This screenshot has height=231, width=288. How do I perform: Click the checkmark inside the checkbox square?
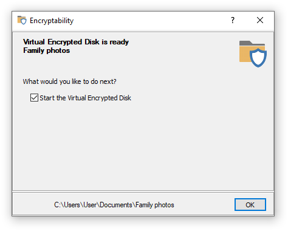pyautogui.click(x=34, y=97)
